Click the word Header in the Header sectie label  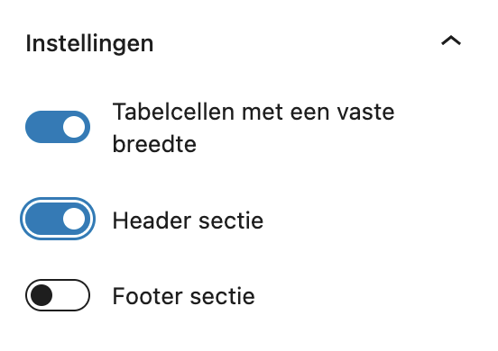point(152,220)
